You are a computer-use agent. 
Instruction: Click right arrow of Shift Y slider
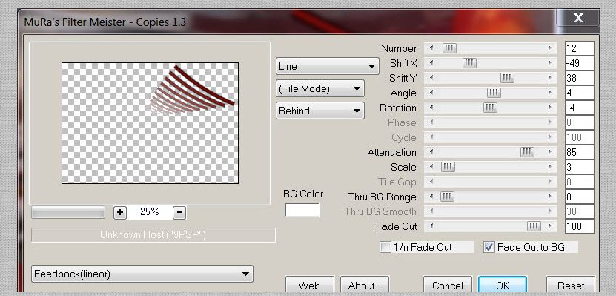549,78
